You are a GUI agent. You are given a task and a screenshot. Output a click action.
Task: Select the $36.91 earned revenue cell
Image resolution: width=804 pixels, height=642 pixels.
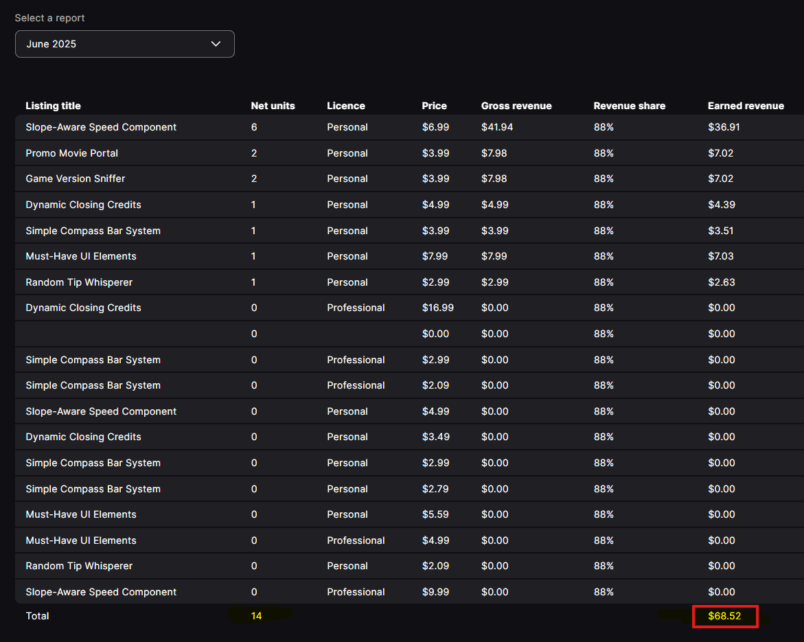click(724, 127)
